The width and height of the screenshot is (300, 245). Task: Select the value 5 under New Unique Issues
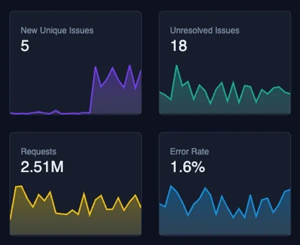(x=25, y=46)
